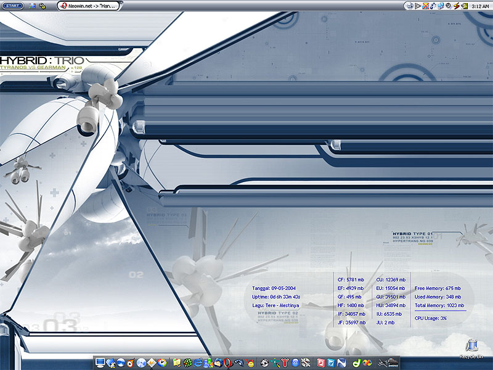Launch Winamp lightning icon in the dock
The image size is (493, 370).
pyautogui.click(x=150, y=363)
